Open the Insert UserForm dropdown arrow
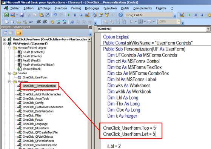The image size is (211, 149). [17, 15]
